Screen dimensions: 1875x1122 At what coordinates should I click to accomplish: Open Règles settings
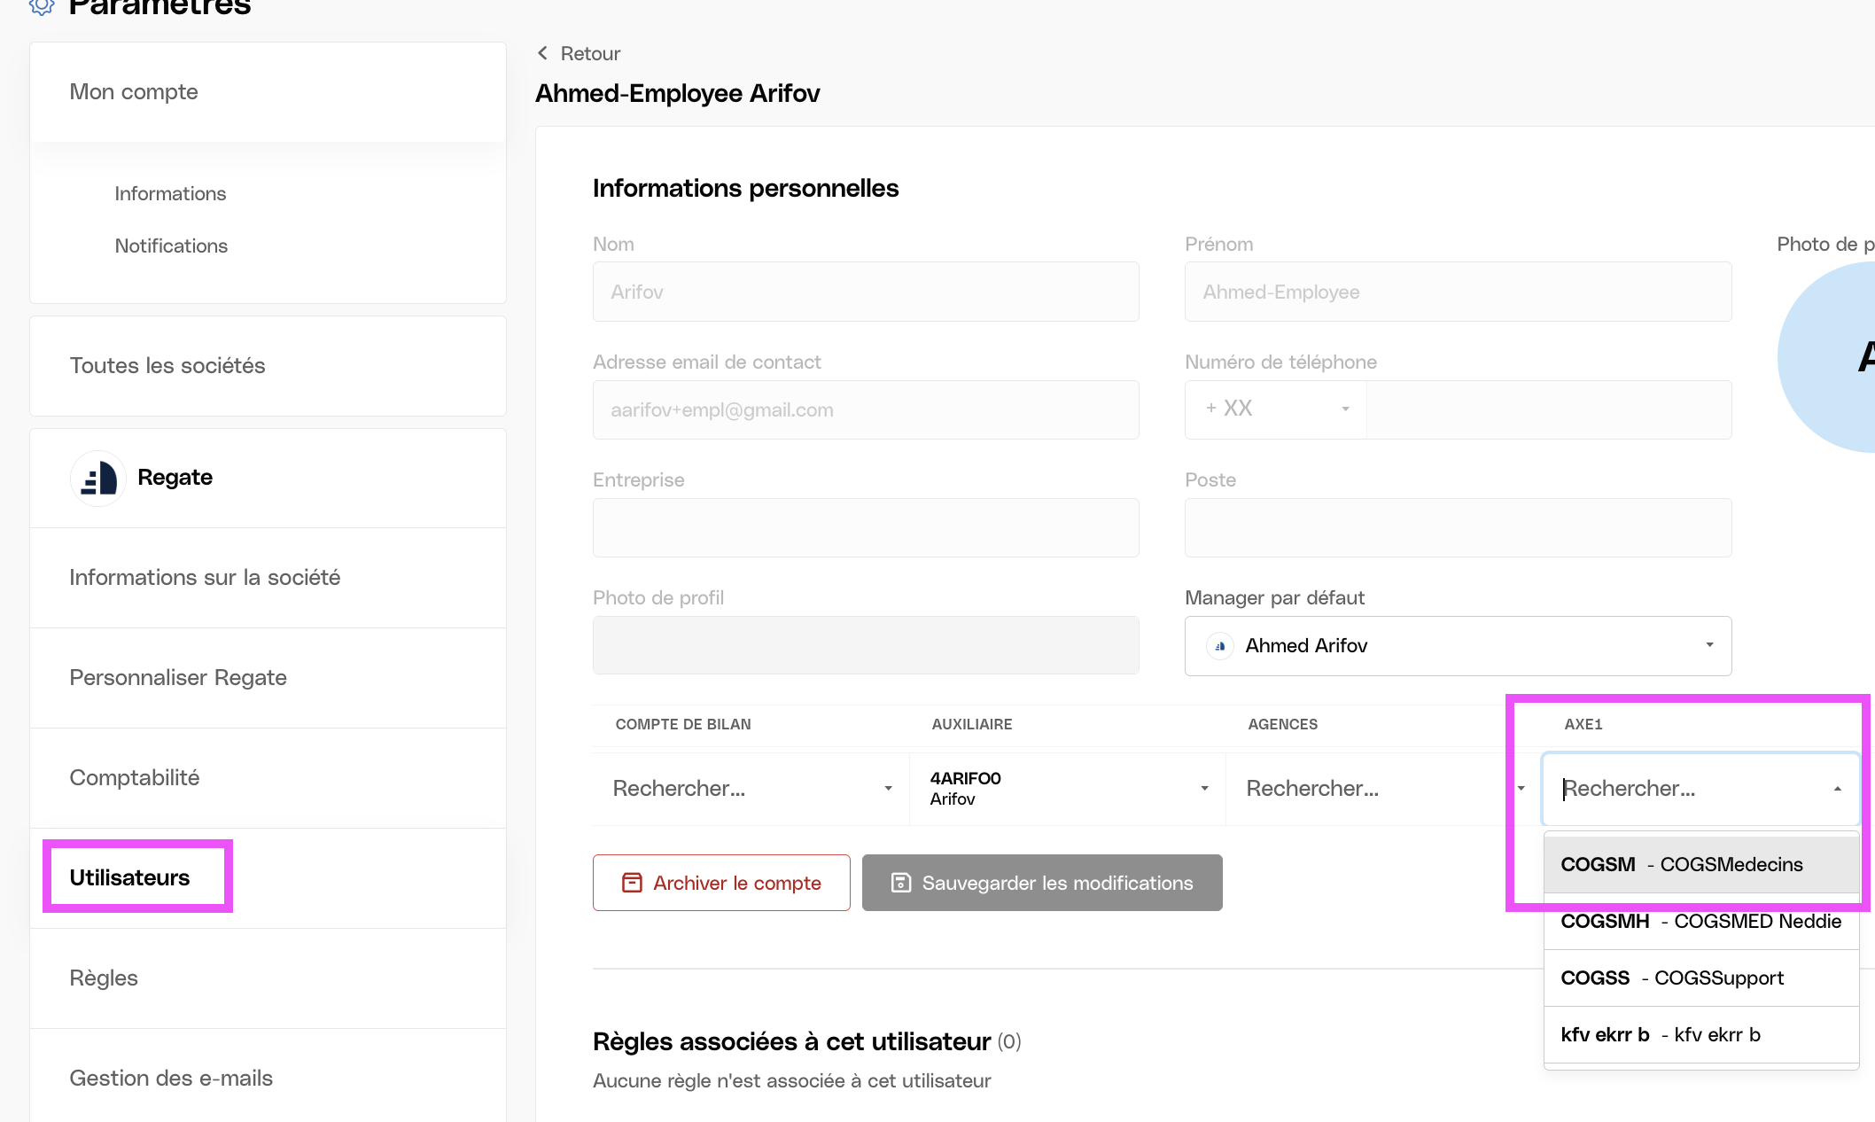click(x=268, y=978)
